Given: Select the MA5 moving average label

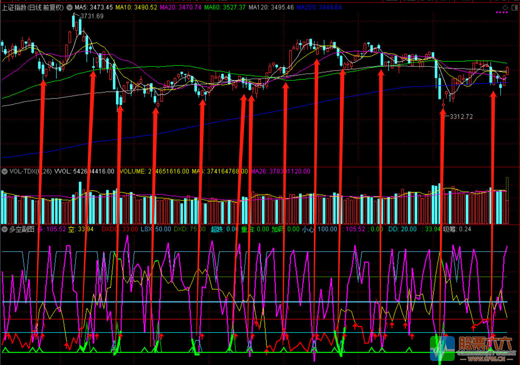Looking at the screenshot, I should click(x=93, y=7).
